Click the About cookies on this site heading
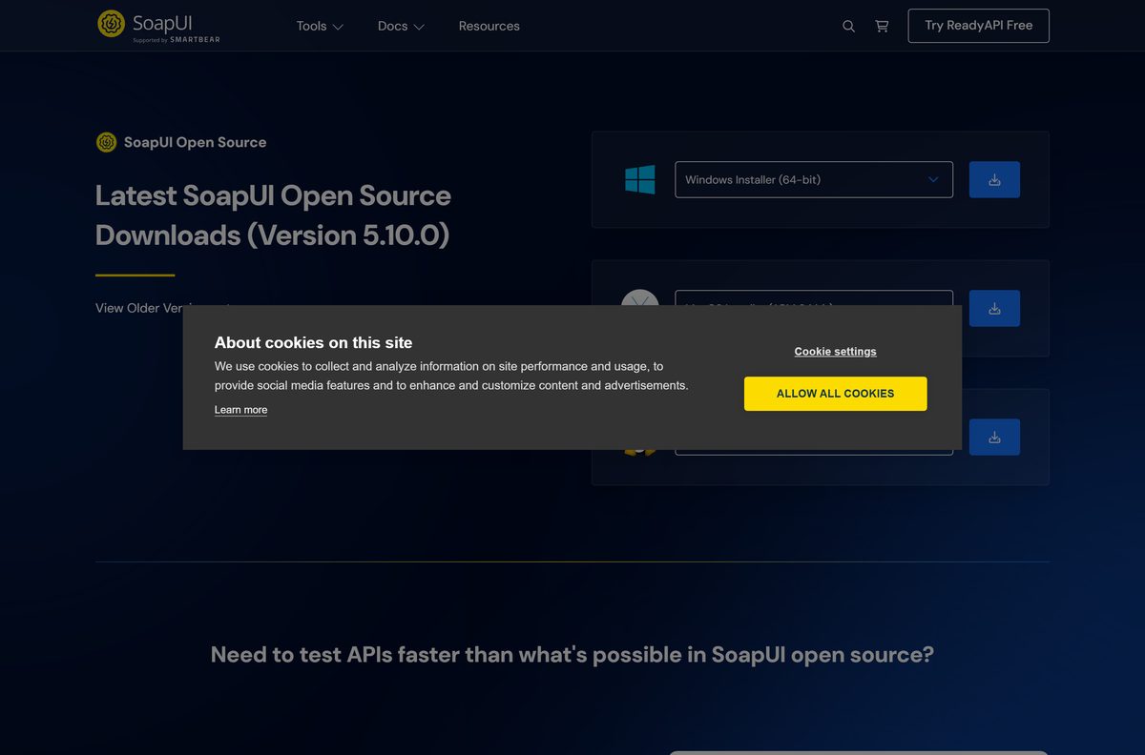 click(x=313, y=342)
